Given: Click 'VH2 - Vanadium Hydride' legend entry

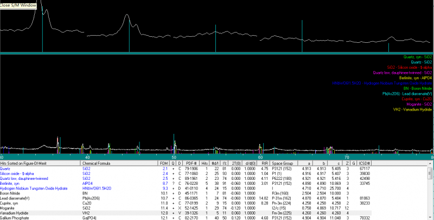Looking at the screenshot, I should (x=412, y=109).
